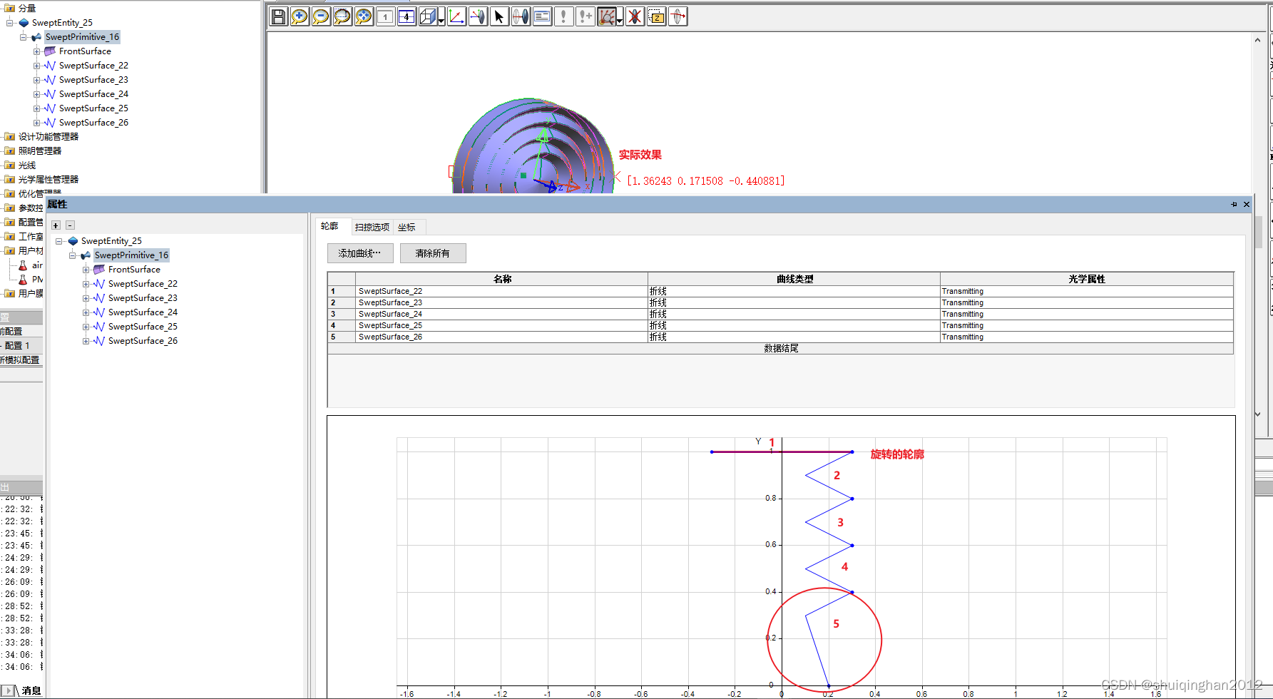Viewport: 1273px width, 699px height.
Task: Open the render mode dropdown arrow
Action: 441,16
